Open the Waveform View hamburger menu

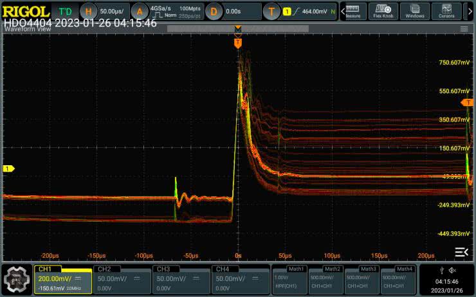(x=464, y=29)
